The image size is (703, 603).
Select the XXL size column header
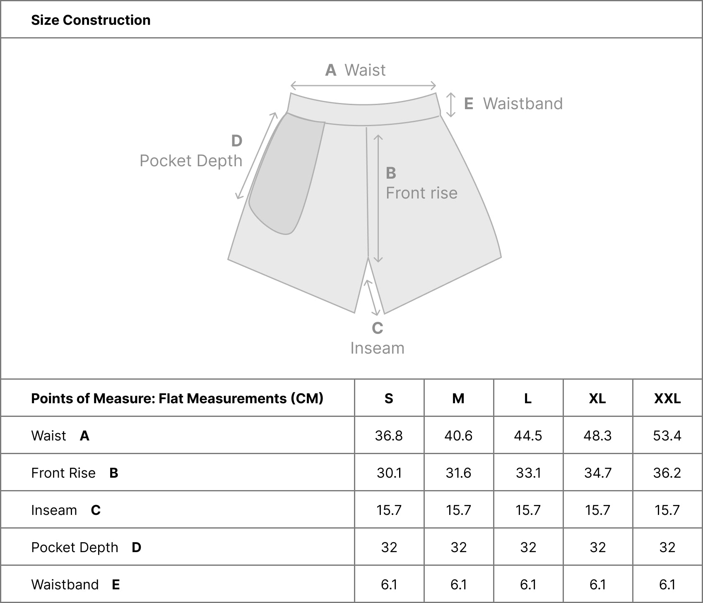pyautogui.click(x=667, y=398)
